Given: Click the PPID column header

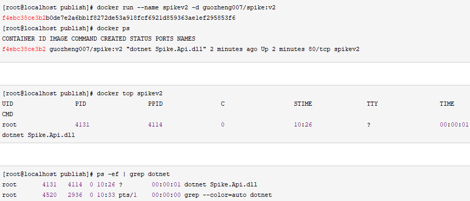Looking at the screenshot, I should pos(155,104).
